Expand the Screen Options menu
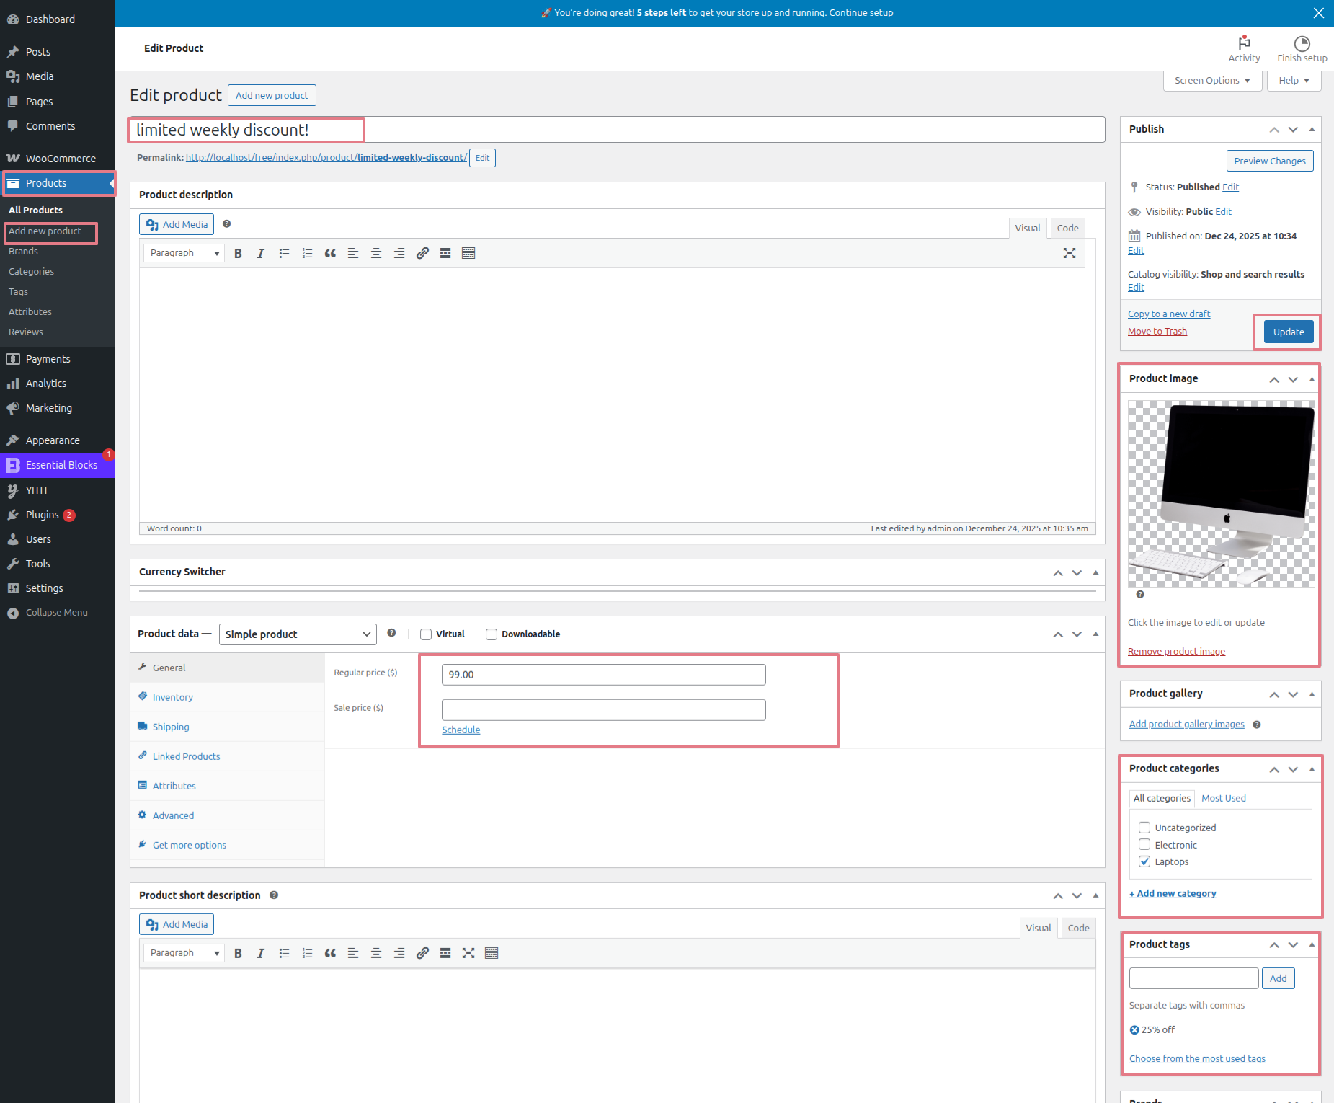This screenshot has width=1334, height=1103. (x=1212, y=81)
